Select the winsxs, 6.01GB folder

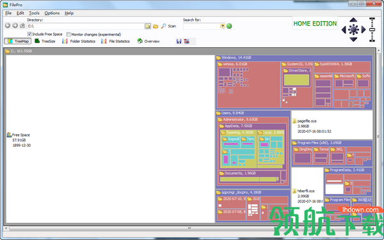(x=248, y=84)
